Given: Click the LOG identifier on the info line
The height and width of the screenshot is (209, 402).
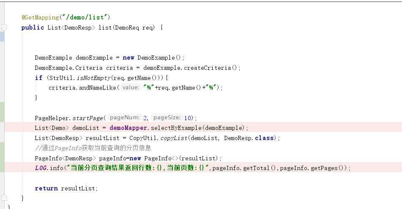Looking at the screenshot, I should pyautogui.click(x=41, y=168).
